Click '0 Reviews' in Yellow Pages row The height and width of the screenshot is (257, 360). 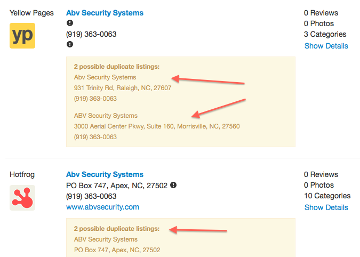321,13
